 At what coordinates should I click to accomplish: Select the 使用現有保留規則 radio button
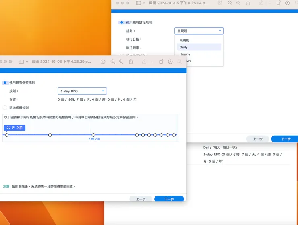click(x=5, y=83)
